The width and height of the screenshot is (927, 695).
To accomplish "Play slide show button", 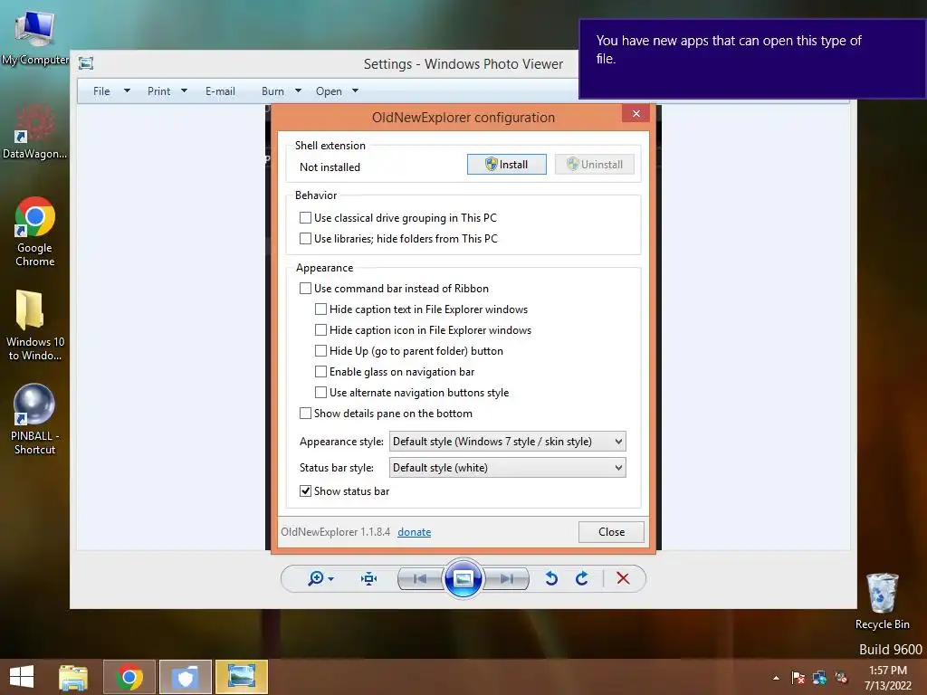I will tap(463, 578).
